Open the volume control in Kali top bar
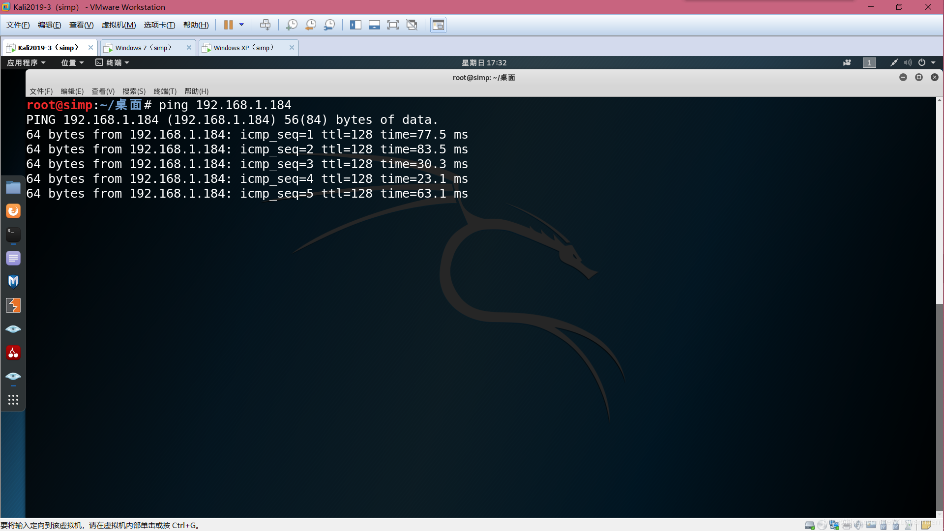 tap(908, 62)
